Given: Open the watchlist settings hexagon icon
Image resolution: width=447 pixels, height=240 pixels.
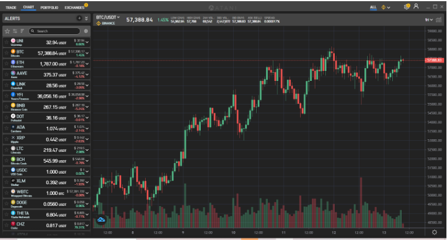Looking at the screenshot, I should coord(86,31).
